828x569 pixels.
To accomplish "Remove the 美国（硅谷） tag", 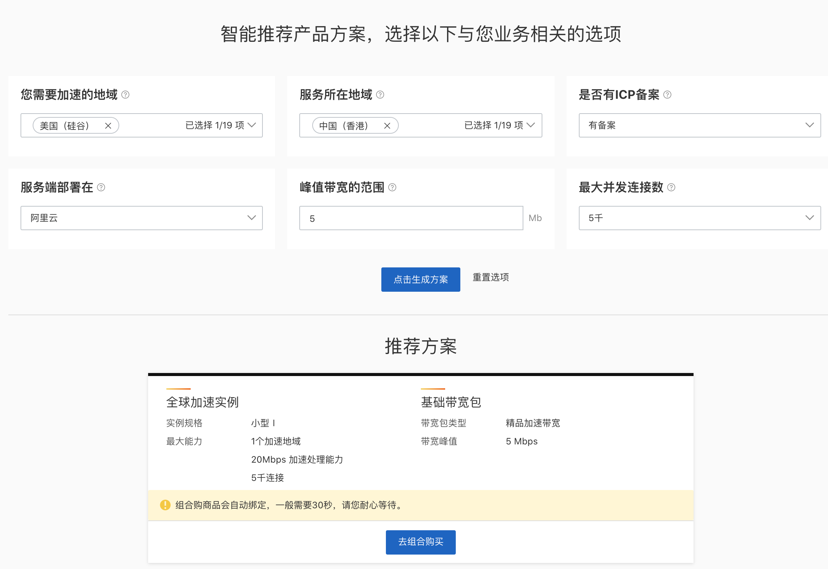I will click(x=108, y=126).
